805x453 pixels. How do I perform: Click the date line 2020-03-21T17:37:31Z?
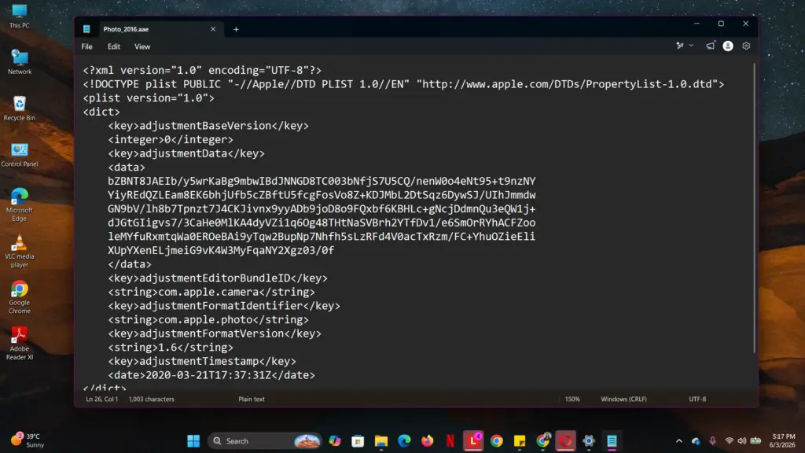pyautogui.click(x=211, y=375)
